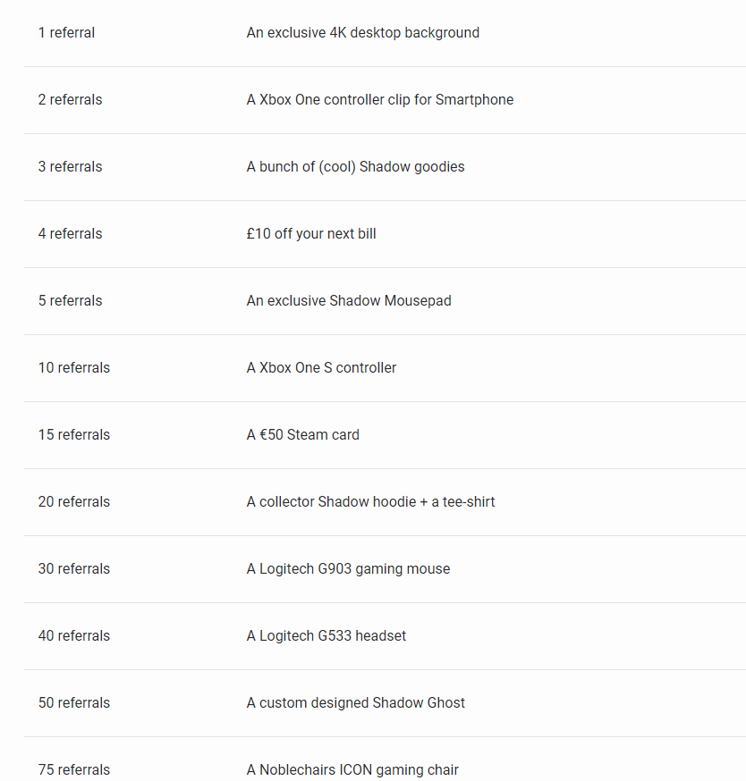Click the '50 referrals' row label
This screenshot has width=746, height=781.
74,702
